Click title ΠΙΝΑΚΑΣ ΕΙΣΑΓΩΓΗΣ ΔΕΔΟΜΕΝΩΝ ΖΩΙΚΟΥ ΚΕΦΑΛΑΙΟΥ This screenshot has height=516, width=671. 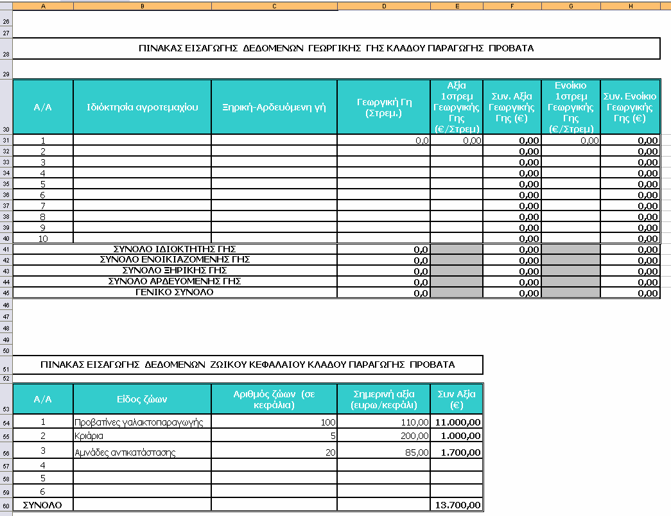248,365
